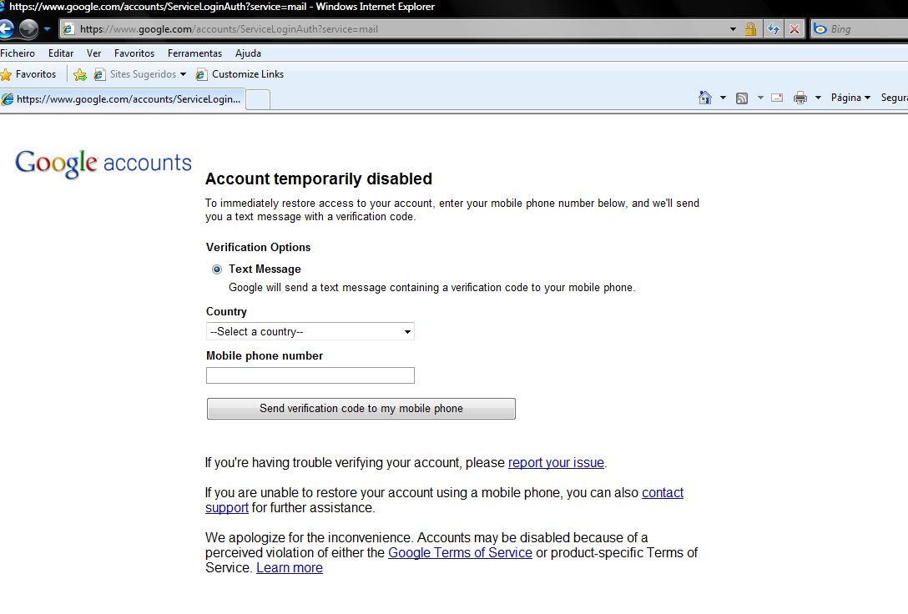Click the page icon in the address bar
This screenshot has height=614, width=908.
pos(68,29)
